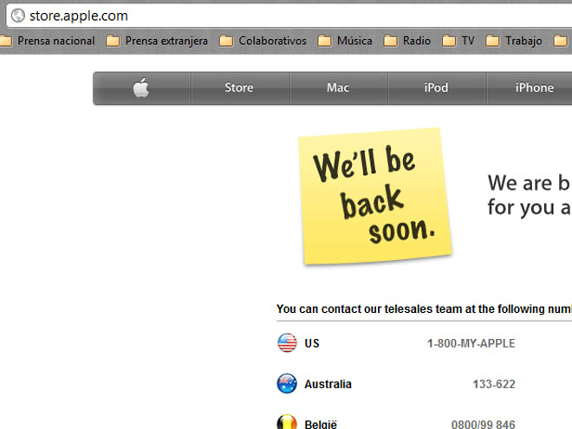Click the Australia number 133-622
This screenshot has width=572, height=429.
point(495,384)
